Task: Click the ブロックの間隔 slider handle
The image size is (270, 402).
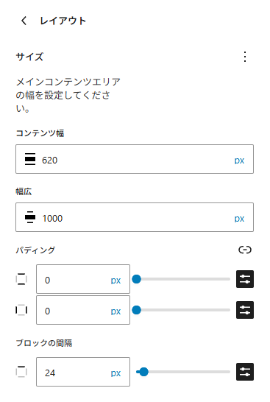Action: (x=143, y=372)
